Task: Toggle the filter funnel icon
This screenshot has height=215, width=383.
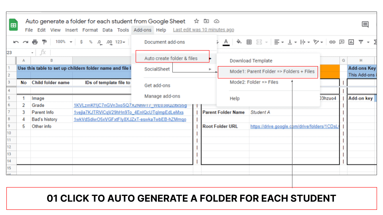Action: coord(361,42)
